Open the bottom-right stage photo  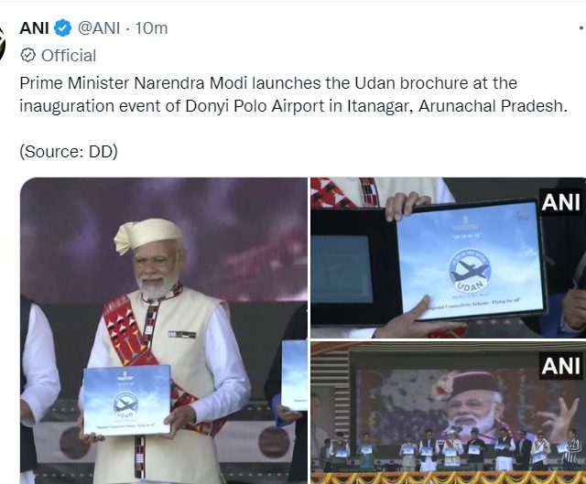(448, 412)
